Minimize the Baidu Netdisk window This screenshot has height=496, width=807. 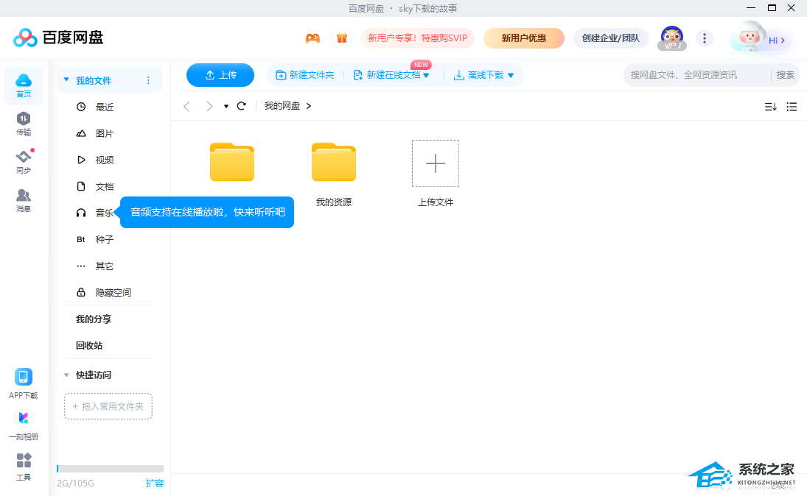point(751,7)
